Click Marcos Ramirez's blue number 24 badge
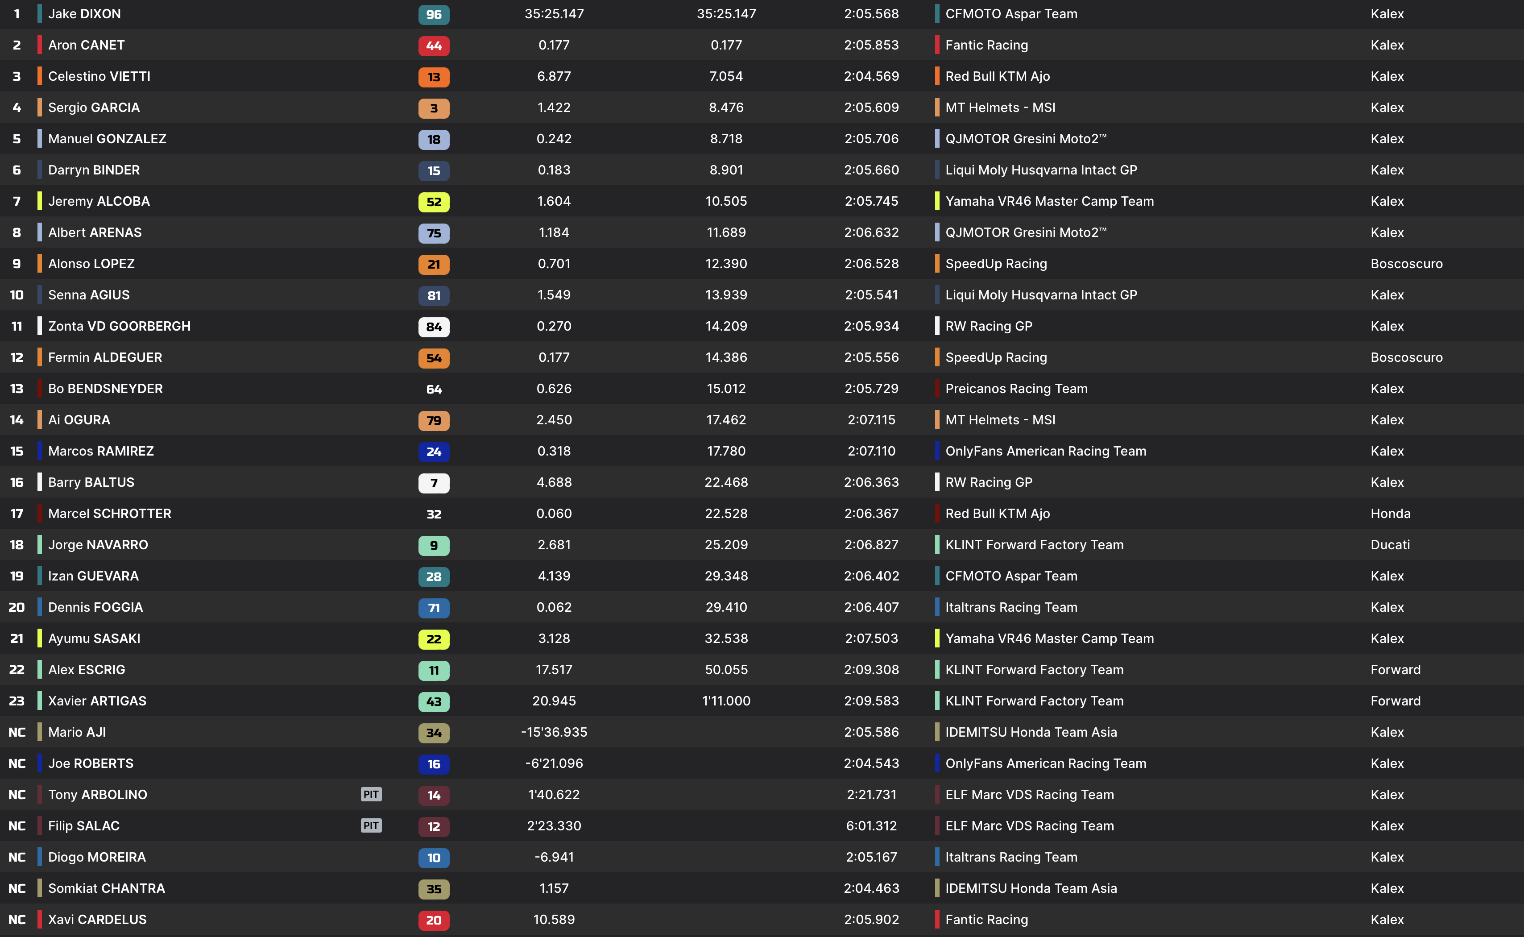The height and width of the screenshot is (937, 1524). click(434, 452)
